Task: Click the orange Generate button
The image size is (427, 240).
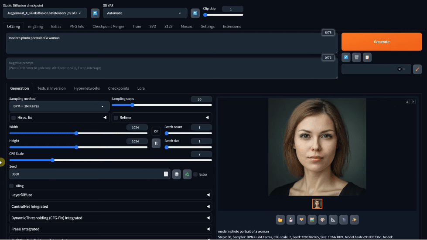Action: coord(382,41)
